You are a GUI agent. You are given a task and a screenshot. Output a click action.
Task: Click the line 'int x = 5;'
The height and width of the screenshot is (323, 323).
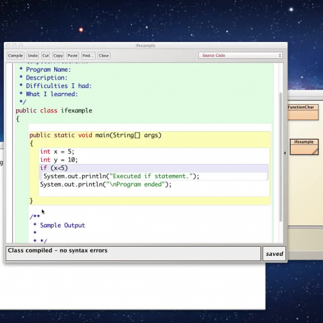[x=57, y=152]
